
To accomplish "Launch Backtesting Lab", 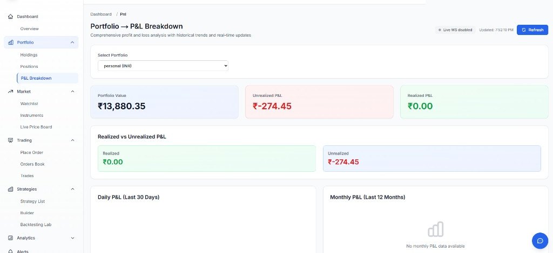I will (36, 224).
